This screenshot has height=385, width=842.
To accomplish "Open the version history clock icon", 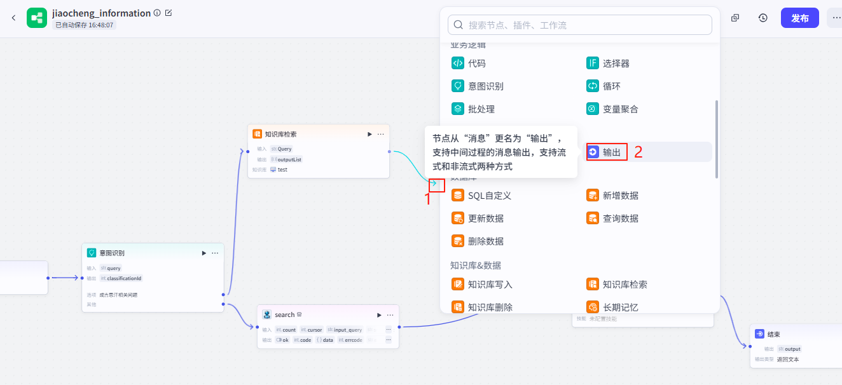I will [x=763, y=18].
